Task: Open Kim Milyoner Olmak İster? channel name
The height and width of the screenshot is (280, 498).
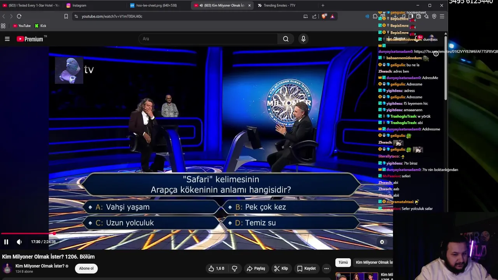Action: pyautogui.click(x=40, y=266)
